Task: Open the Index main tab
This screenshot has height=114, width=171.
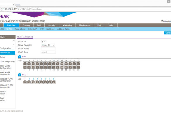Action: point(111,25)
